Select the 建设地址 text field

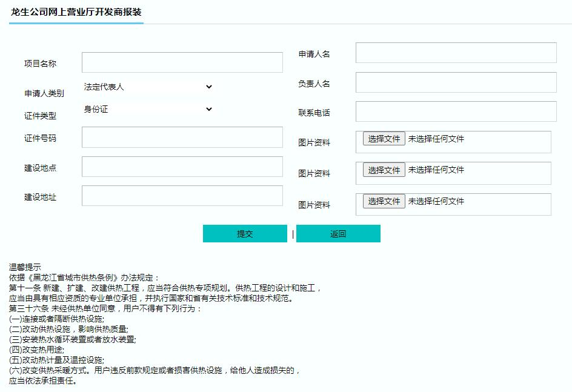182,196
